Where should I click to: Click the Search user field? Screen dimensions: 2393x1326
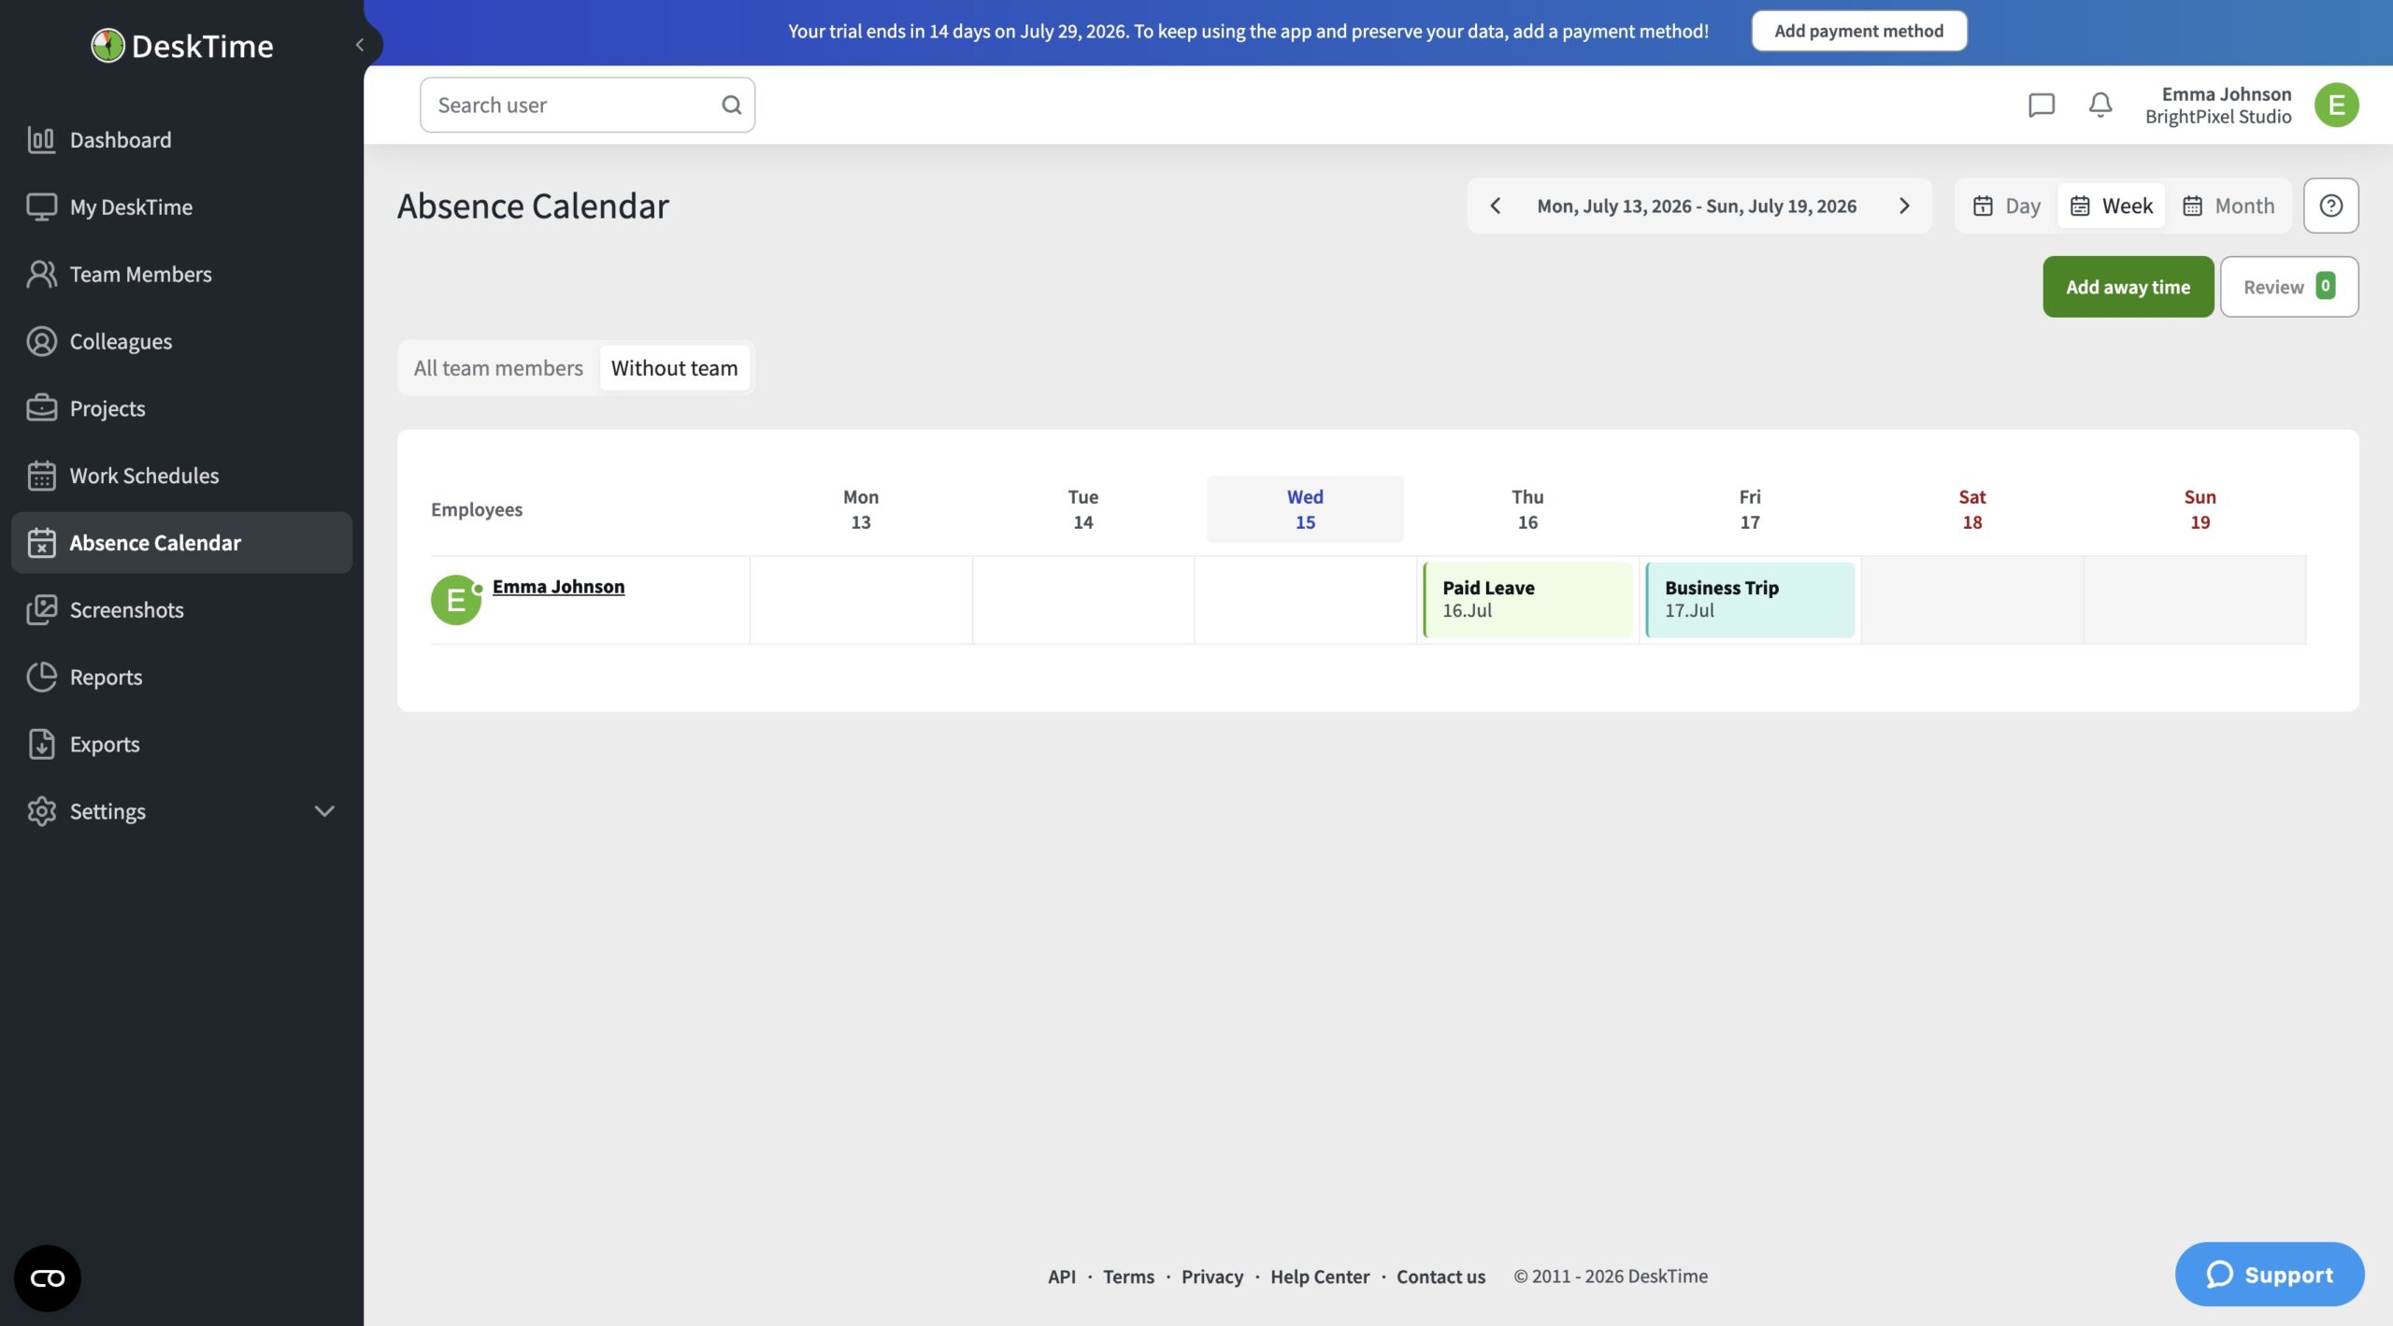tap(587, 106)
